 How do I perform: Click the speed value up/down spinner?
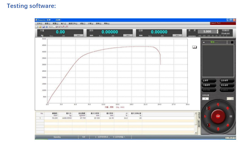coord(218,31)
